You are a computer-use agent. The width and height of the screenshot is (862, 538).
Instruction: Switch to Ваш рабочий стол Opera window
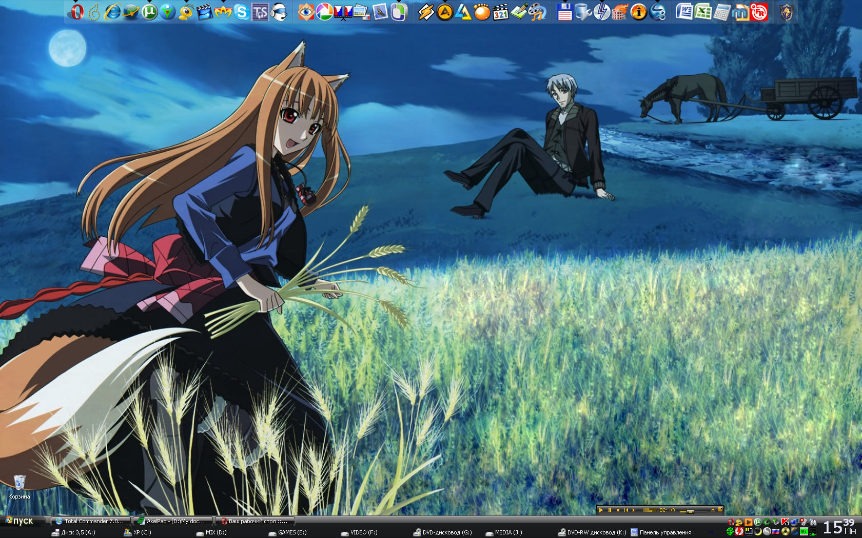256,521
